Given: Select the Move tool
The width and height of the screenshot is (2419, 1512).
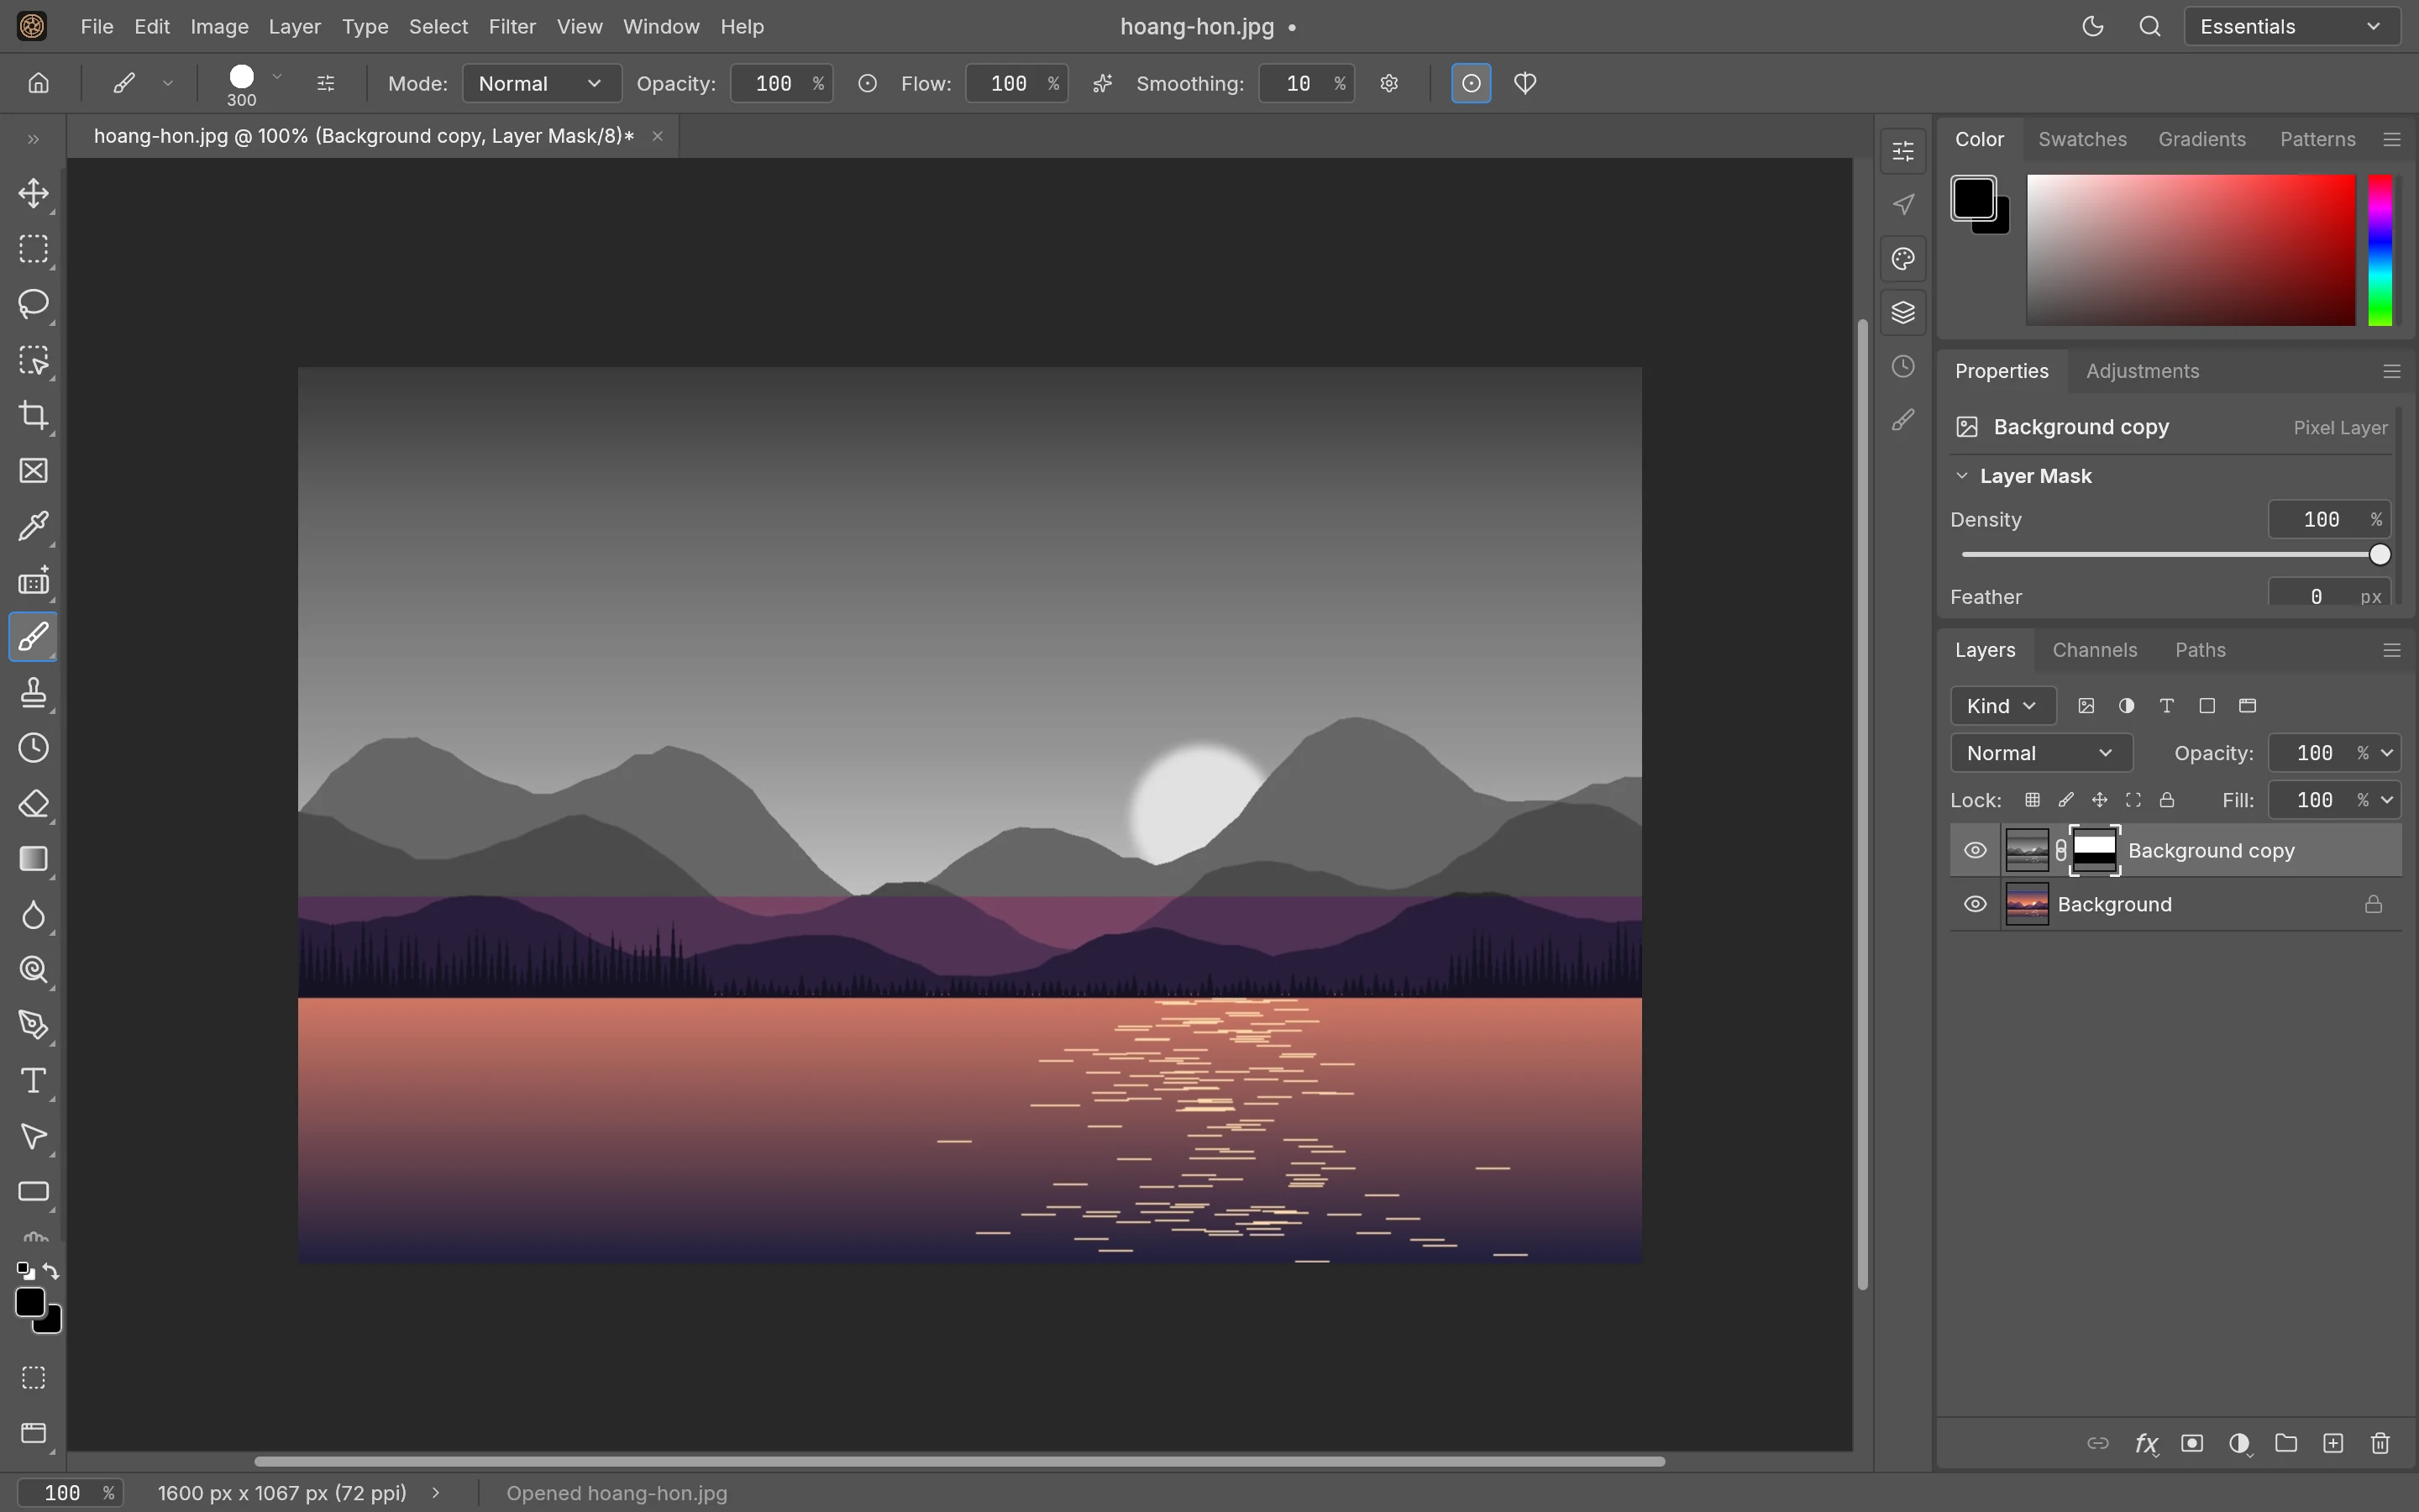Looking at the screenshot, I should pyautogui.click(x=33, y=193).
